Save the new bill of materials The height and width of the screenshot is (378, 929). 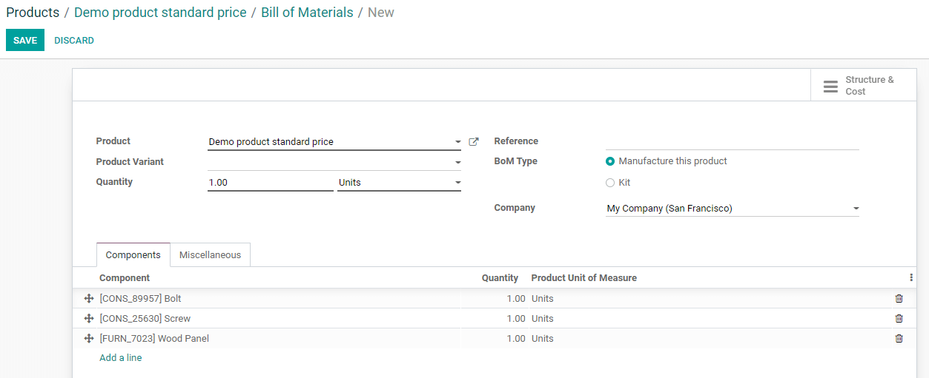(x=24, y=41)
